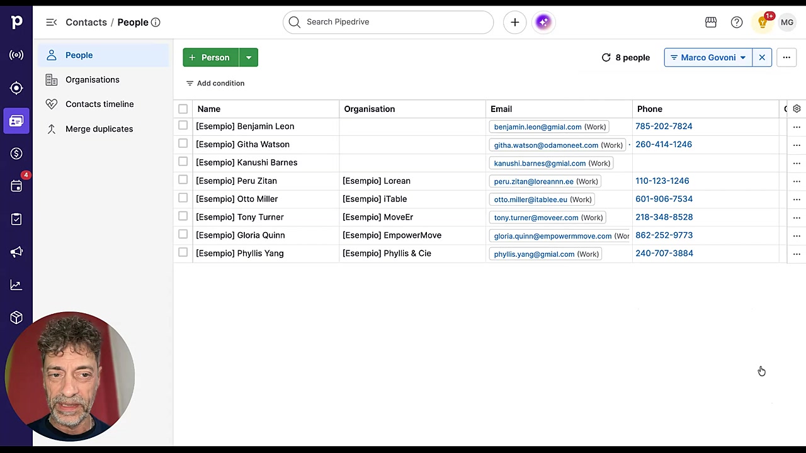Screen dimensions: 806x453
Task: Open the Products box icon
Action: (16, 318)
